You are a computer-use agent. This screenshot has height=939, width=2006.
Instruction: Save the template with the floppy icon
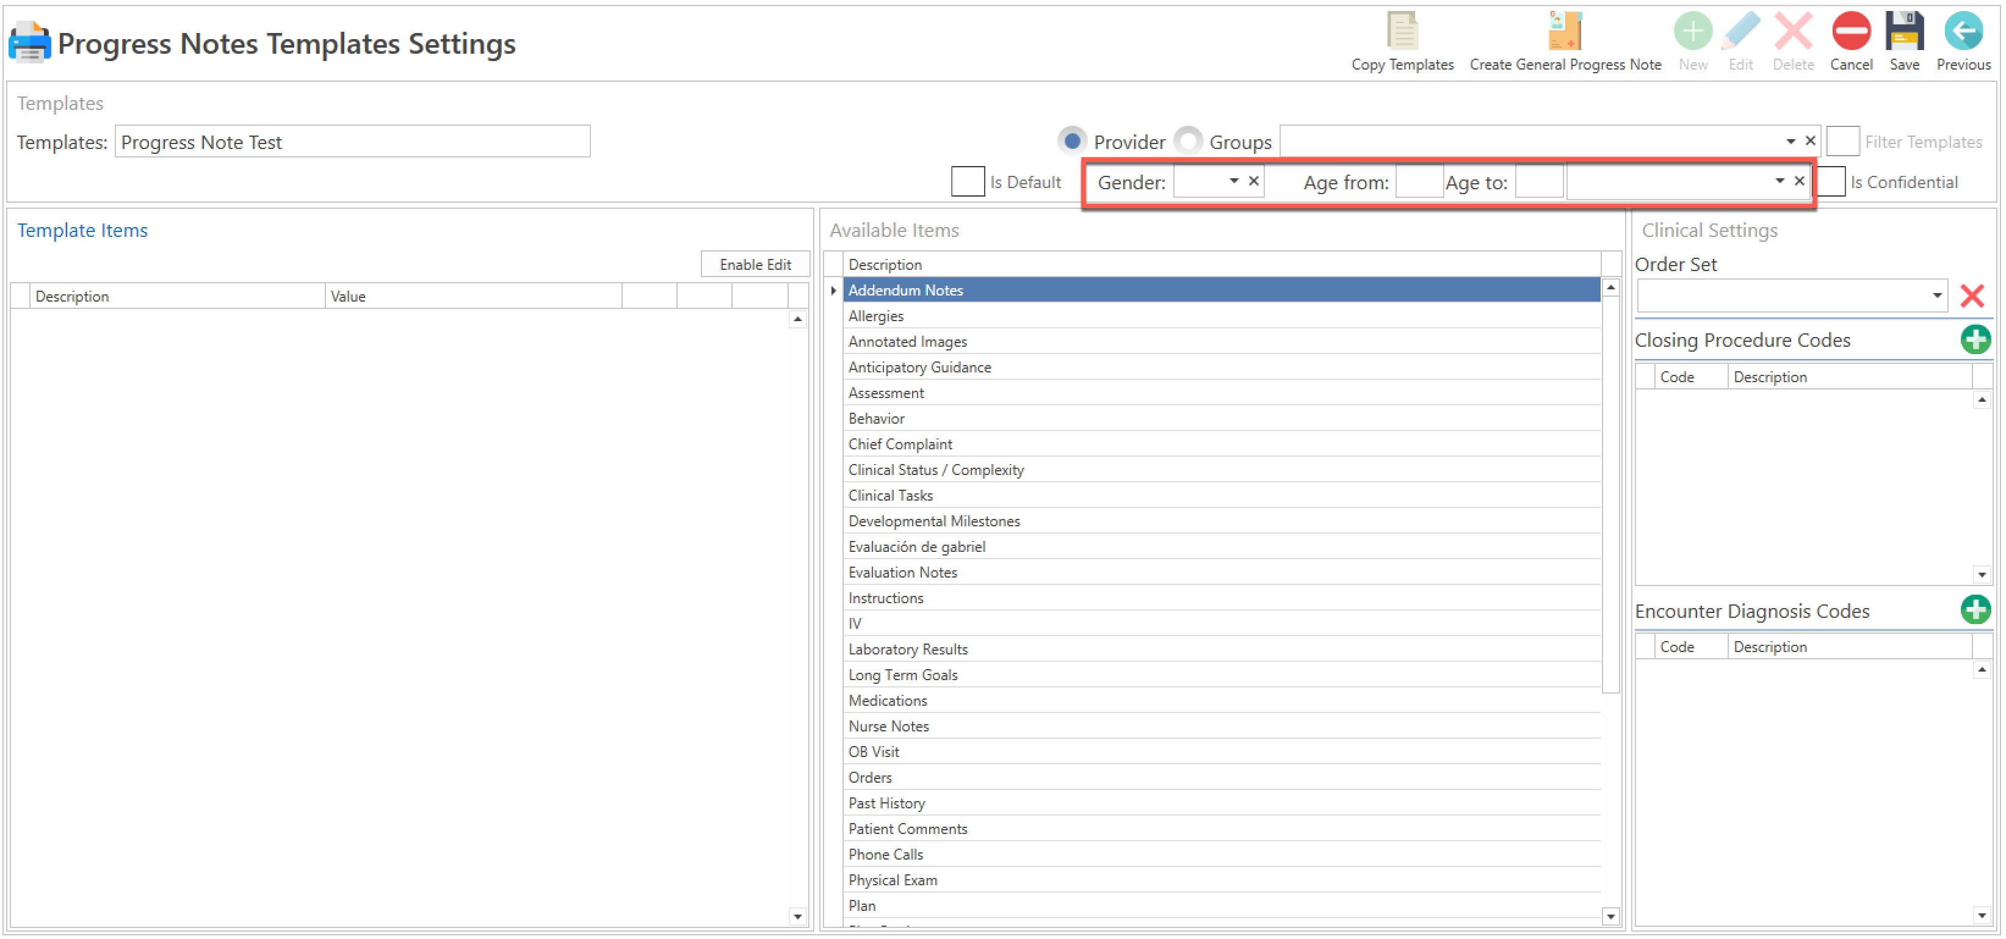coord(1903,31)
